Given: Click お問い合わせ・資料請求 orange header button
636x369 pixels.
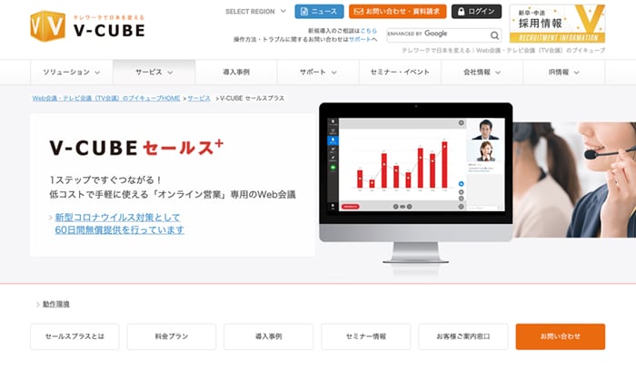Looking at the screenshot, I should click(397, 11).
